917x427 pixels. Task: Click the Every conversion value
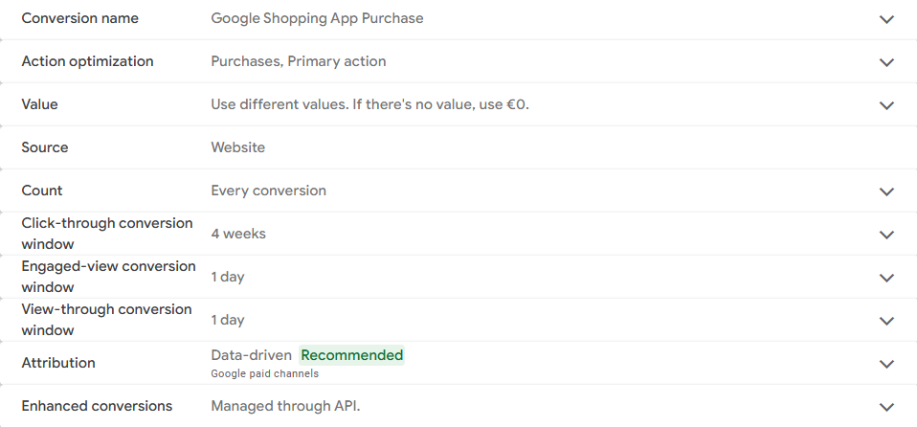268,191
